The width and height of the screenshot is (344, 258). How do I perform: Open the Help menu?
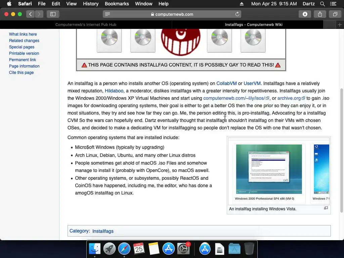tap(164, 4)
